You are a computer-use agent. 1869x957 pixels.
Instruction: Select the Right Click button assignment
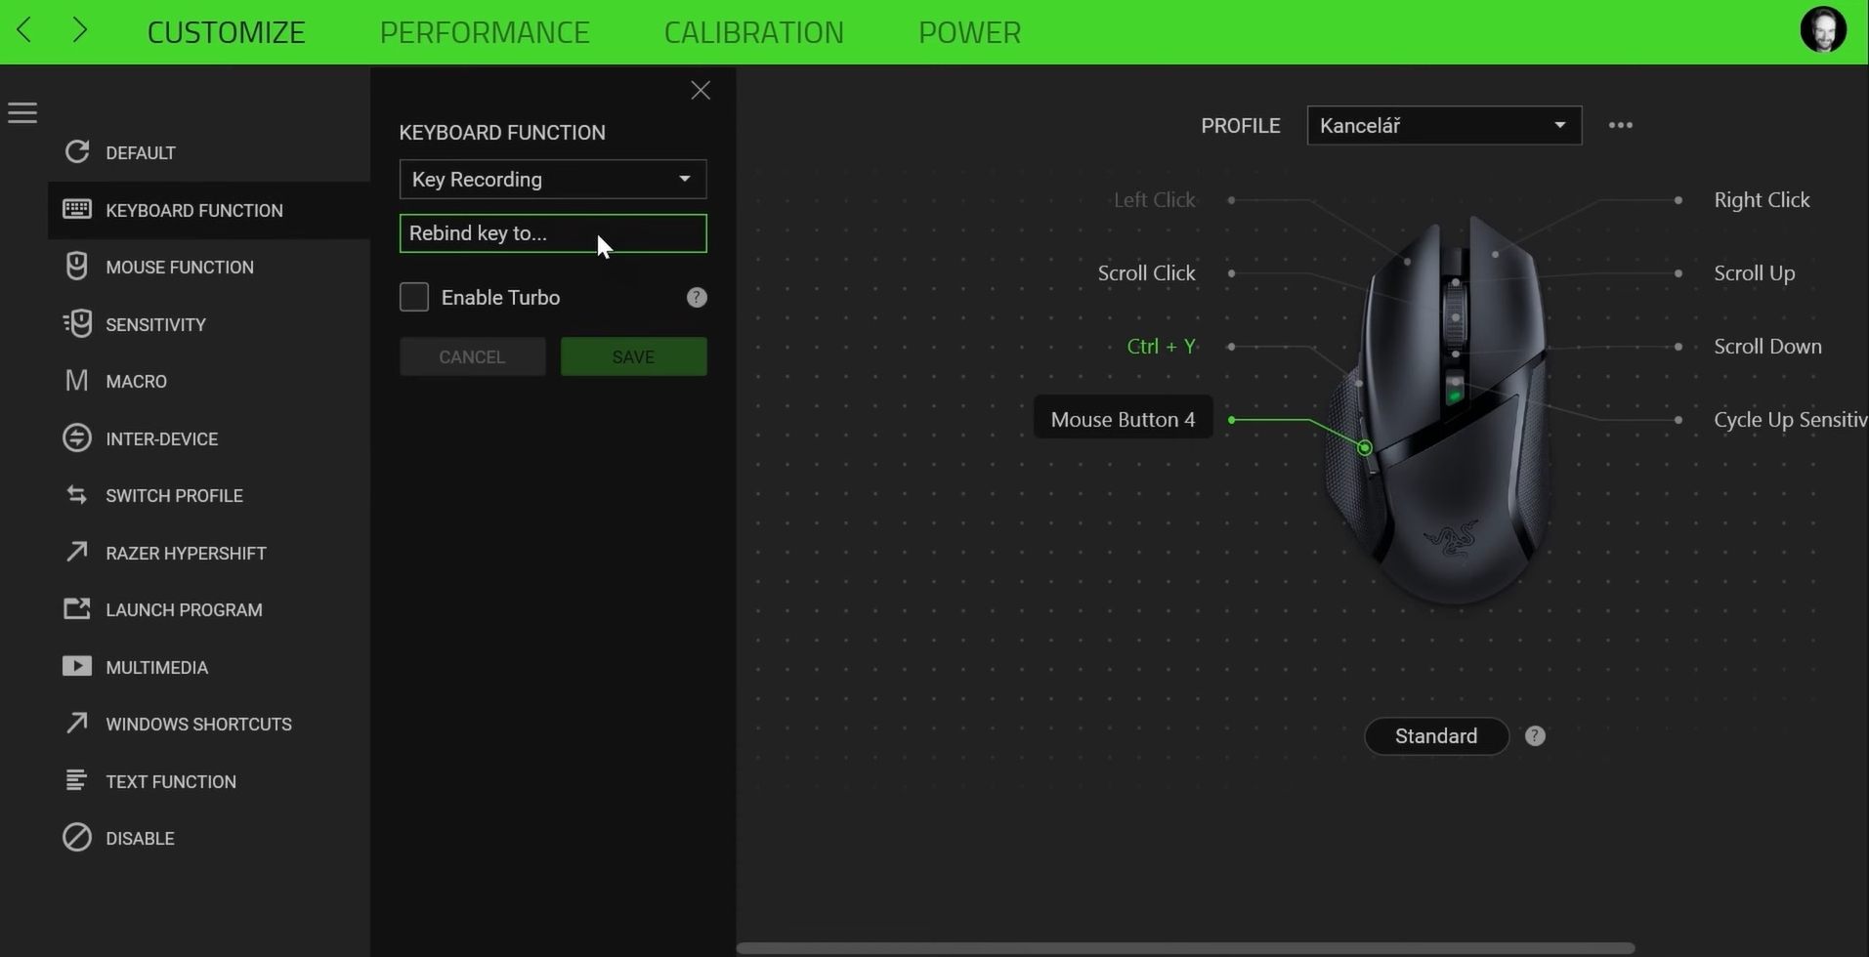1762,199
